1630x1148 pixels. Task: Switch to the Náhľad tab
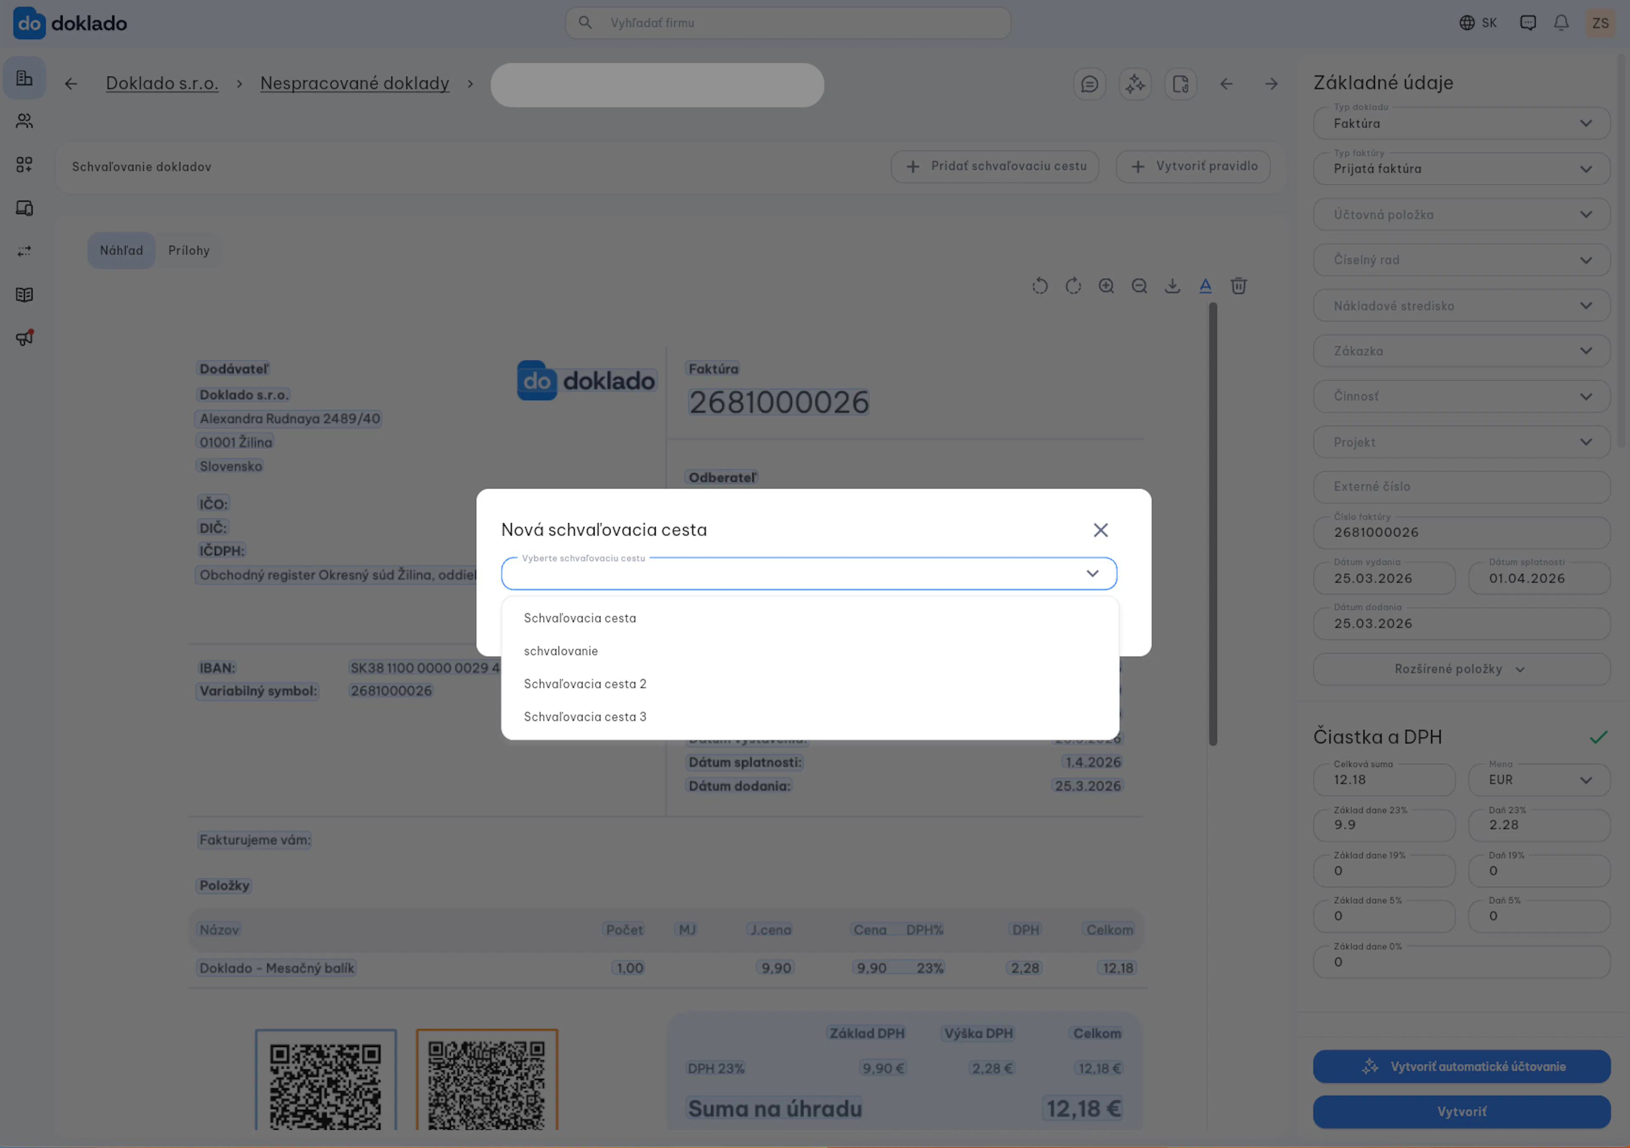coord(121,250)
